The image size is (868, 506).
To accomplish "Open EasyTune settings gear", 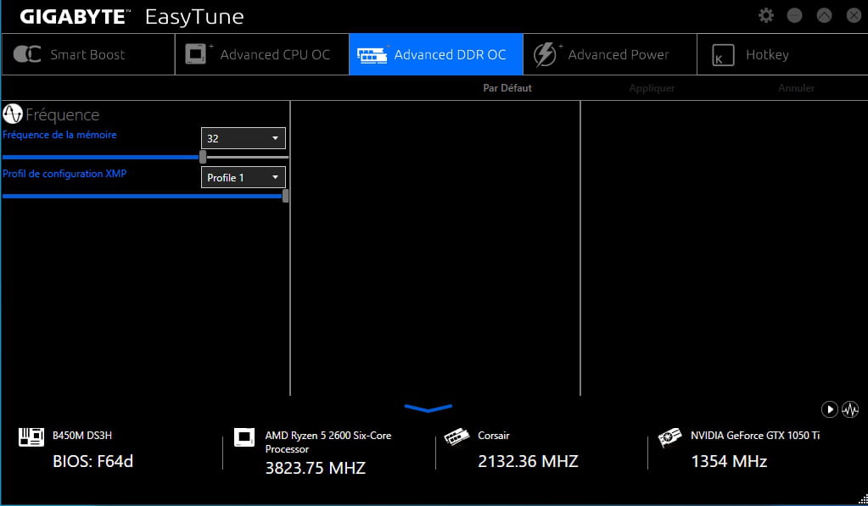I will coord(766,15).
